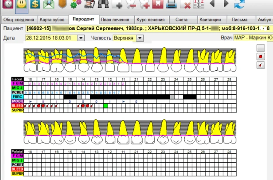Click the green dollar sign icon
Screen dimensions: 273x180
point(34,5)
